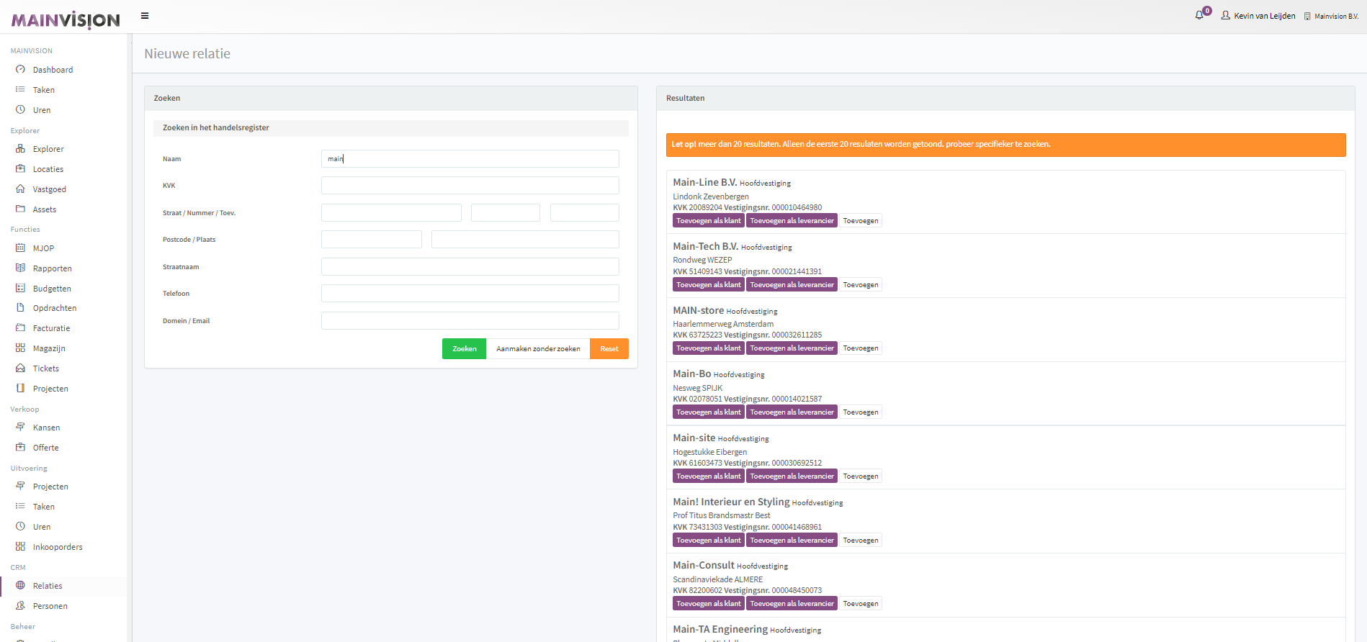This screenshot has width=1367, height=642.
Task: Click the Domein / Email input field
Action: tap(470, 321)
